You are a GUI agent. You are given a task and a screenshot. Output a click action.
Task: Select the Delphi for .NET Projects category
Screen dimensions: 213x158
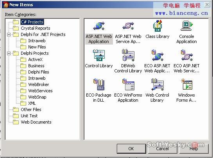43,34
